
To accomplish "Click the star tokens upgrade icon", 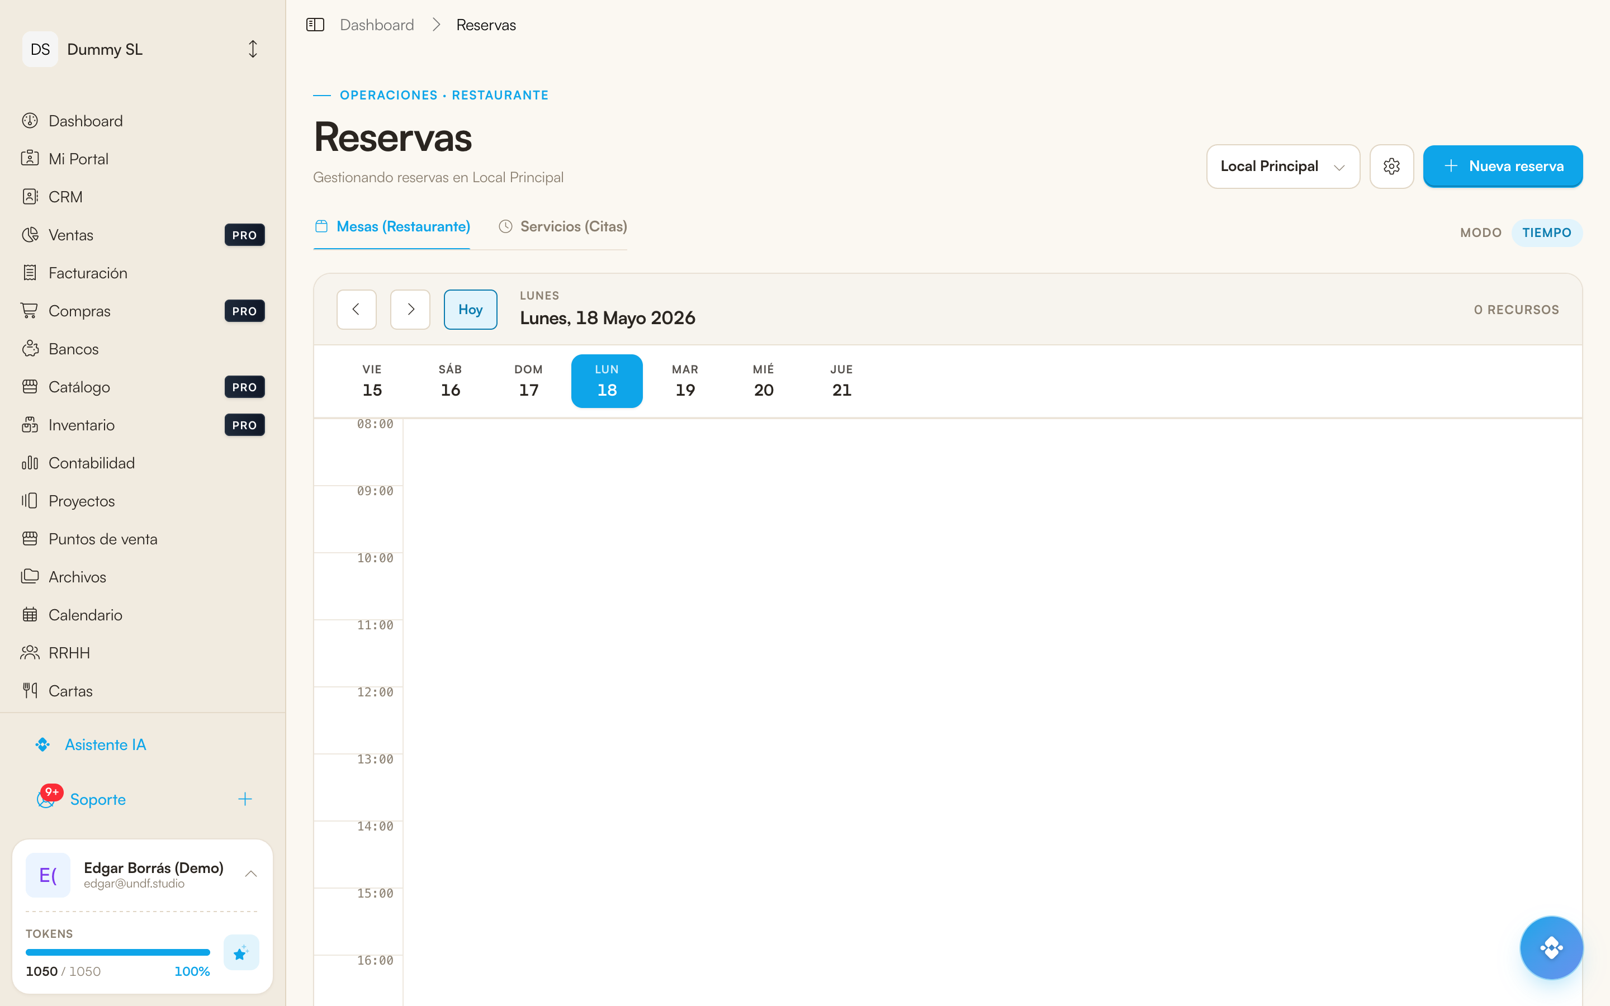I will (241, 953).
